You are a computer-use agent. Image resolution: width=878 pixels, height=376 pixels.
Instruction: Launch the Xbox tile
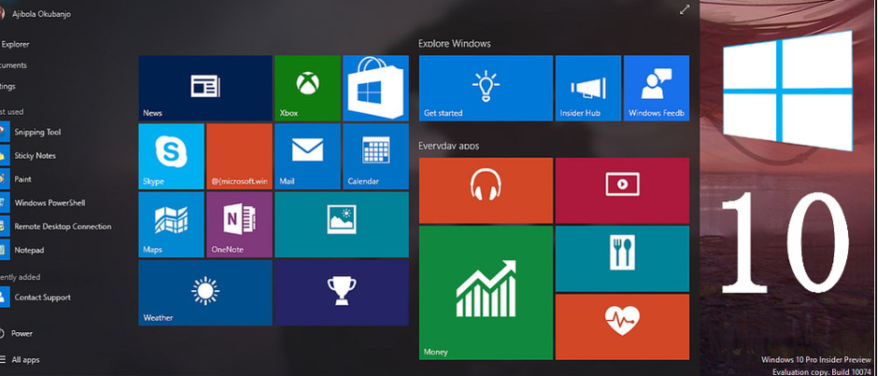[307, 89]
